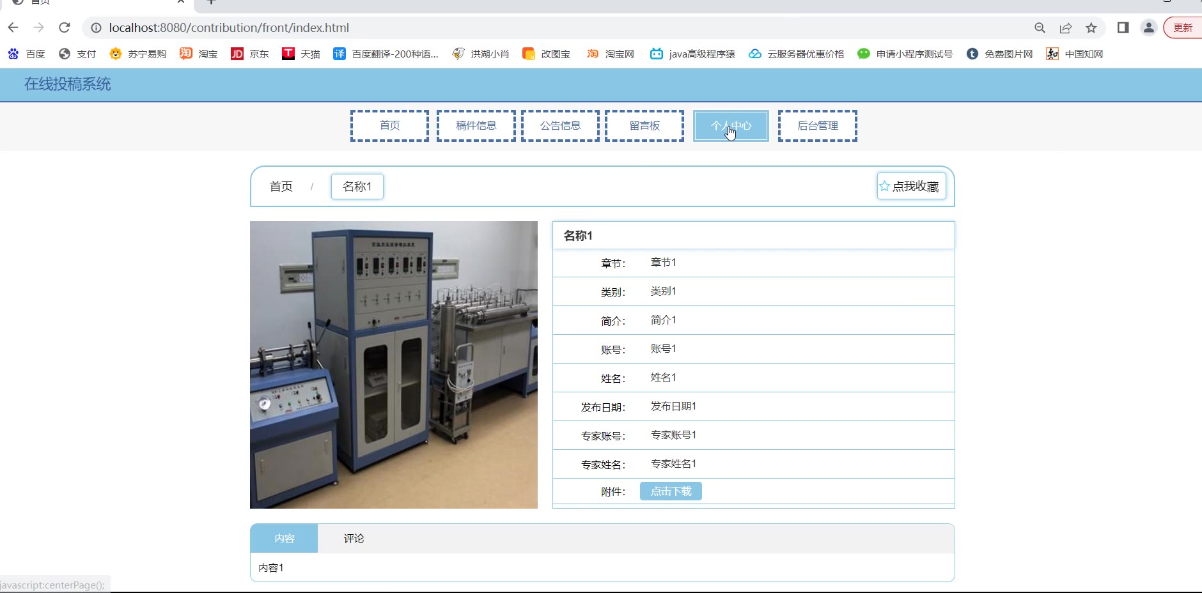
Task: Open the 稿件信息 navigation menu item
Action: pyautogui.click(x=476, y=126)
